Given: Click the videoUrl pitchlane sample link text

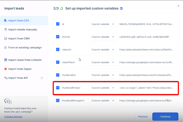Looking at the screenshot, I should point(146,49).
